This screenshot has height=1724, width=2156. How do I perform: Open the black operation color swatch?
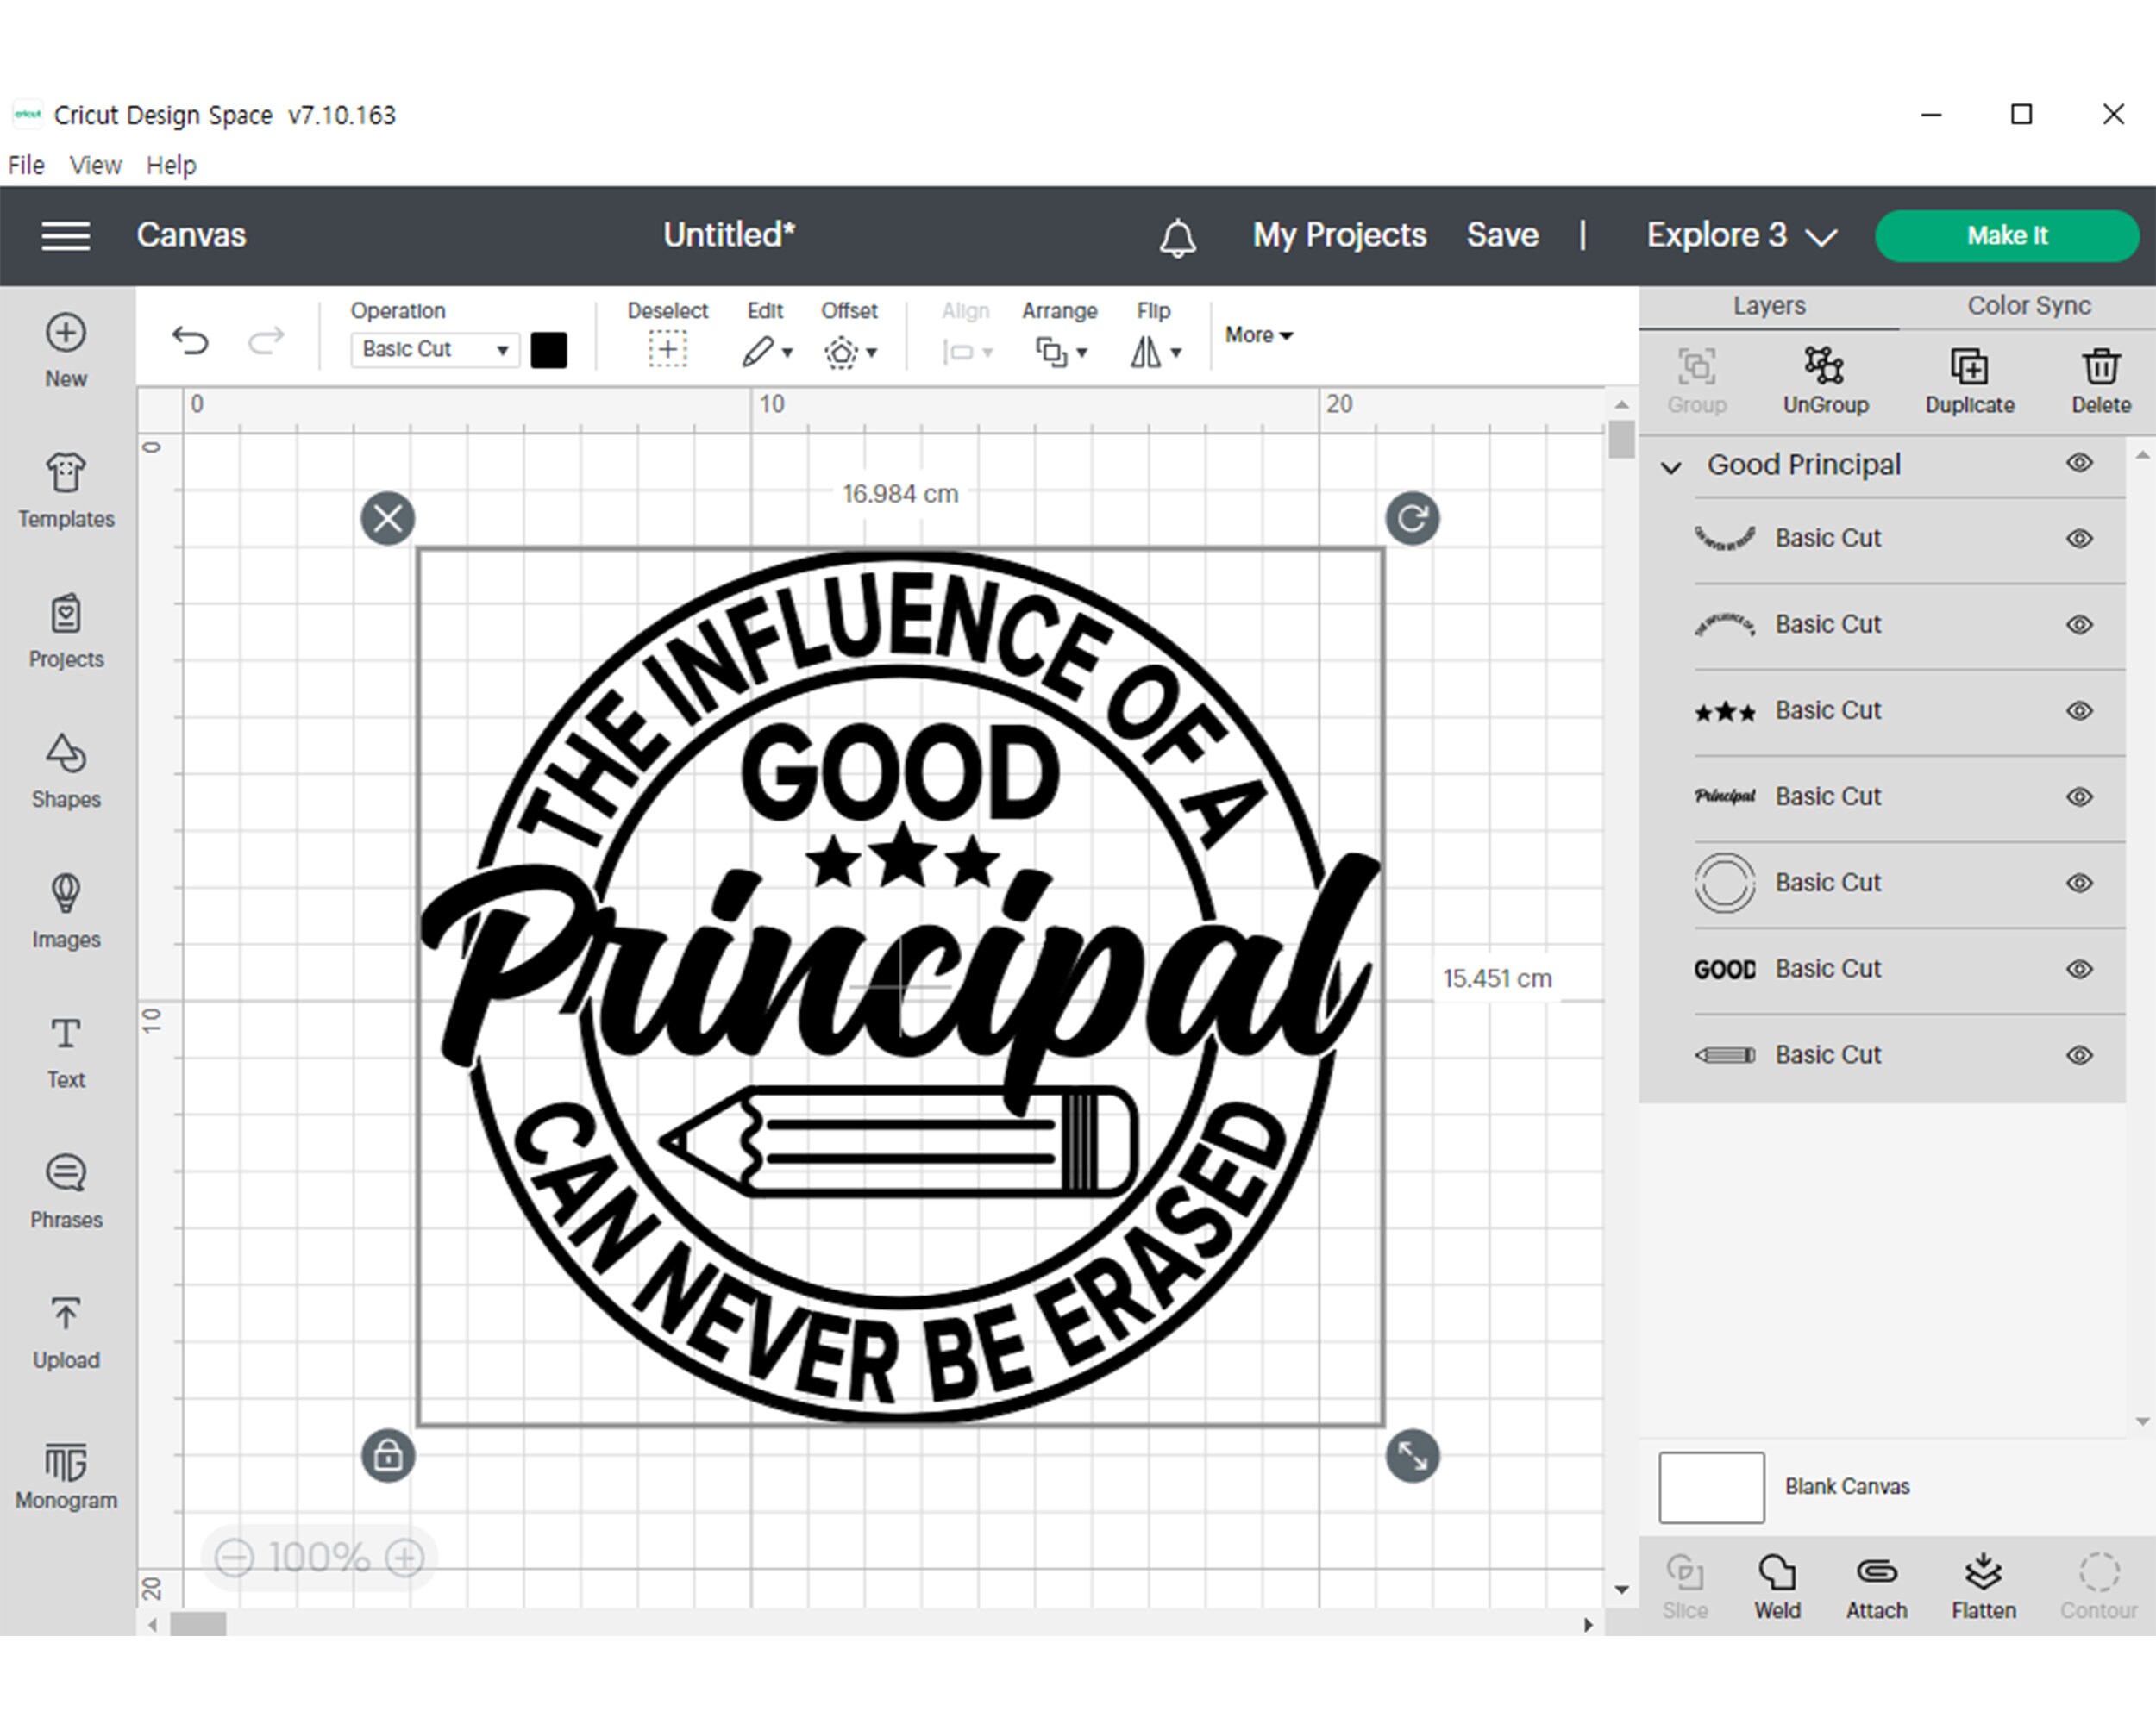tap(548, 351)
